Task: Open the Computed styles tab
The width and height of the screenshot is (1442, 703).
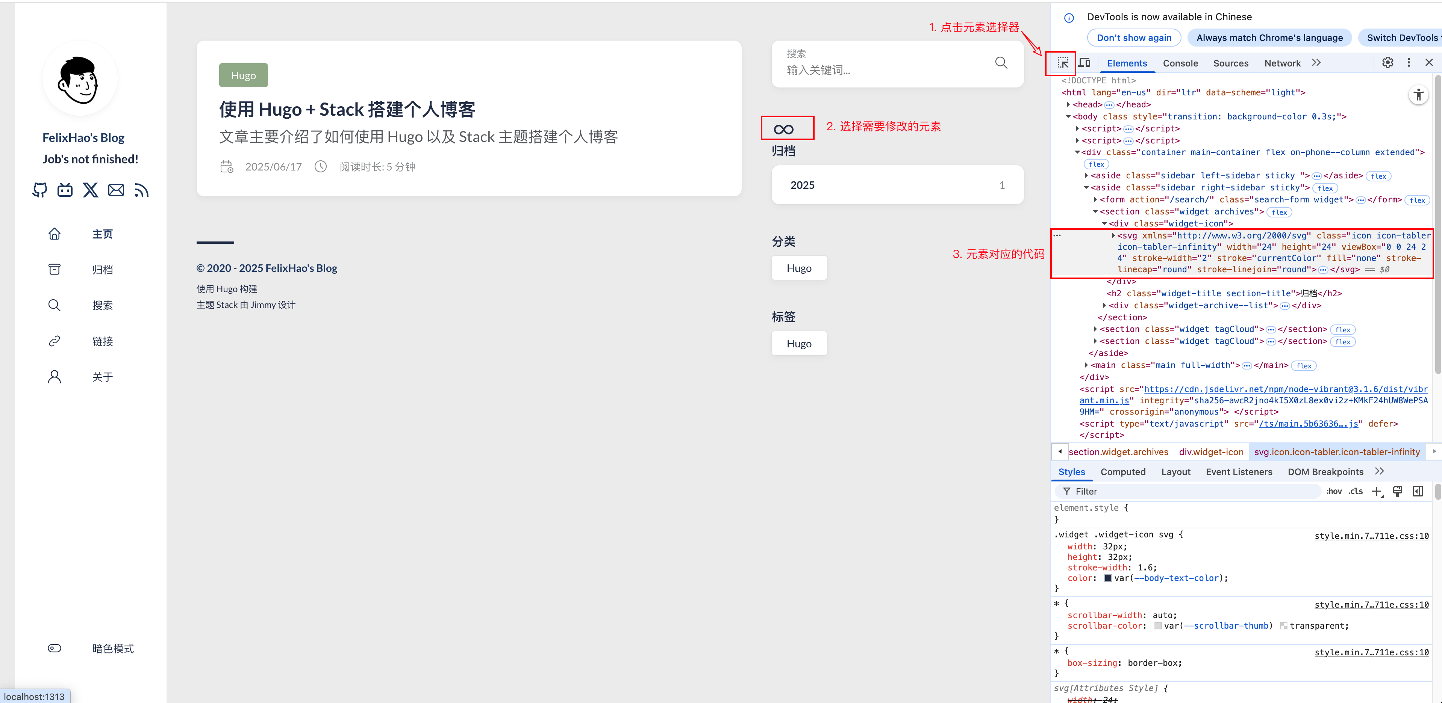Action: (x=1122, y=471)
